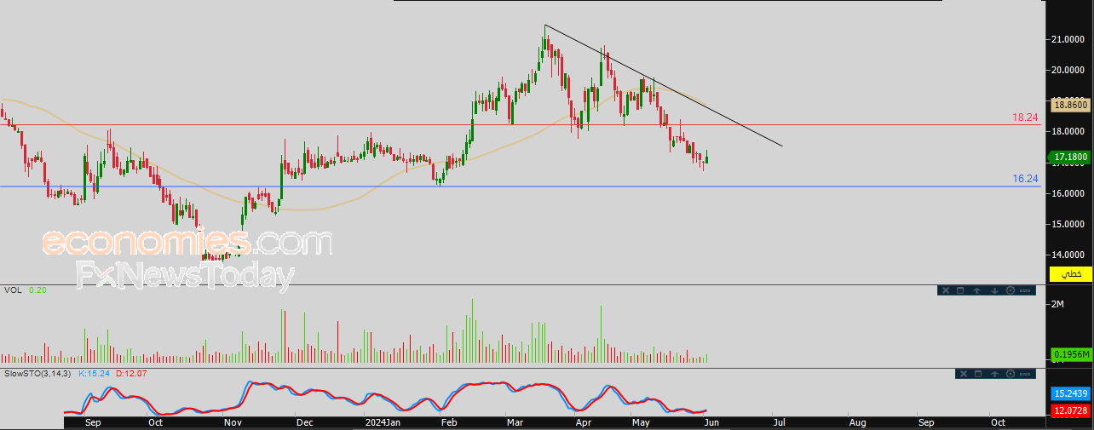1094x430 pixels.
Task: Click the red 12.0728 stochastic tag
Action: click(x=1071, y=412)
